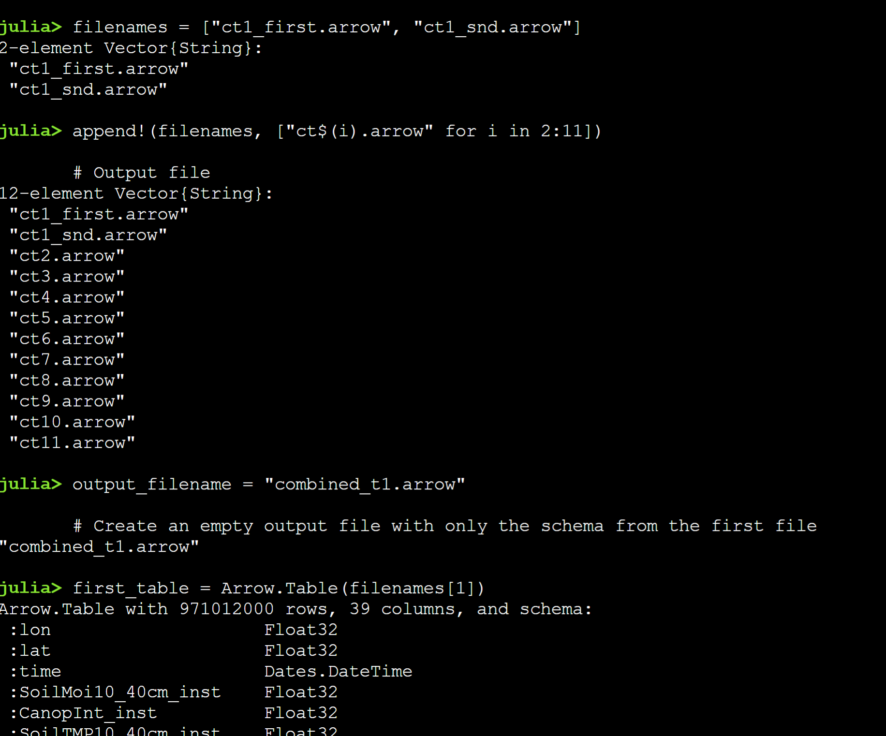
Task: Click the 2-element Vector{String} header
Action: (131, 48)
